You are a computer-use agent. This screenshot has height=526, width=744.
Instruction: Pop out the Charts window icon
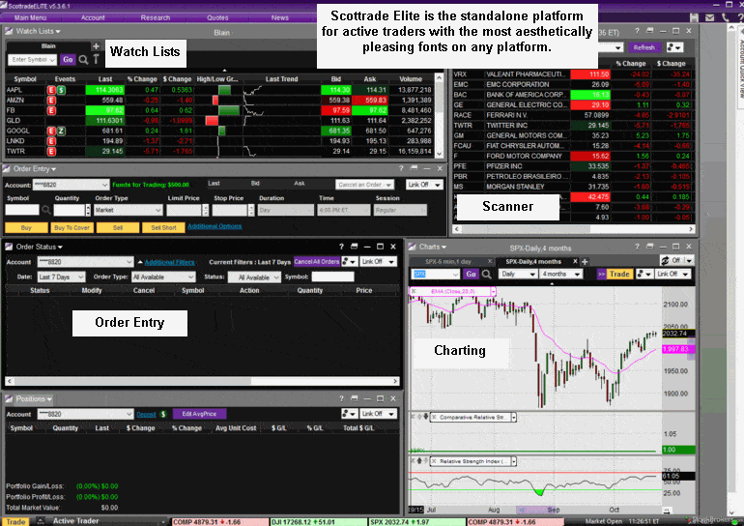pos(649,247)
